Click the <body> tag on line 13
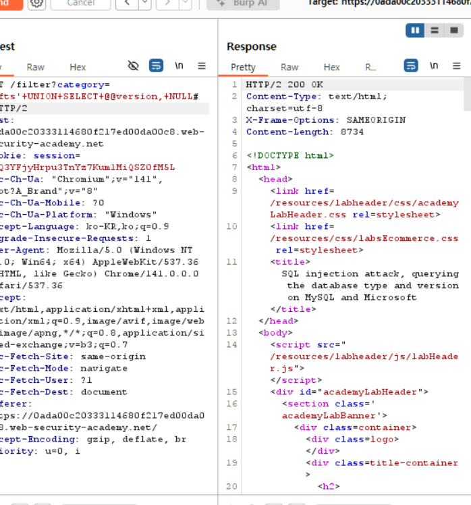This screenshot has width=471, height=505. coord(275,333)
